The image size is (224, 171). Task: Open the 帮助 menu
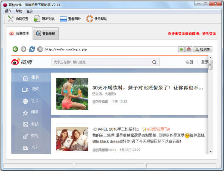tap(19, 11)
